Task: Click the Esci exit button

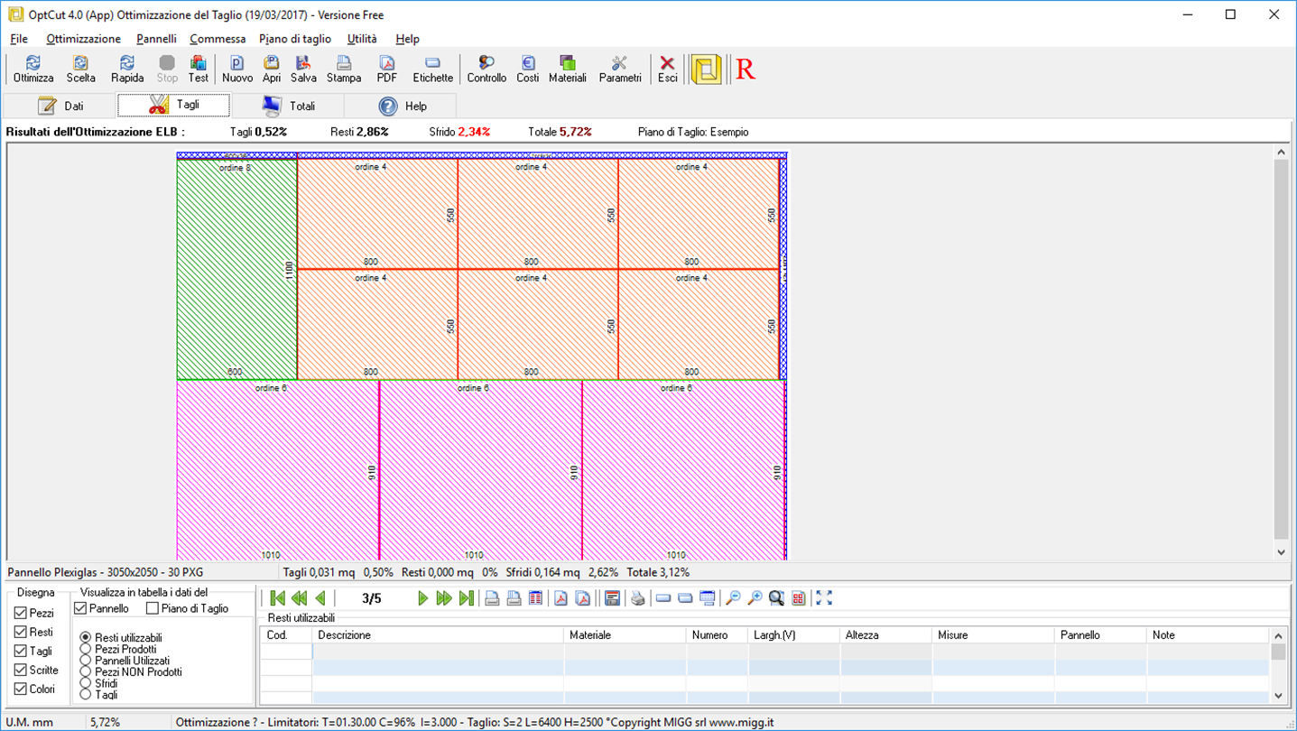Action: coord(667,69)
